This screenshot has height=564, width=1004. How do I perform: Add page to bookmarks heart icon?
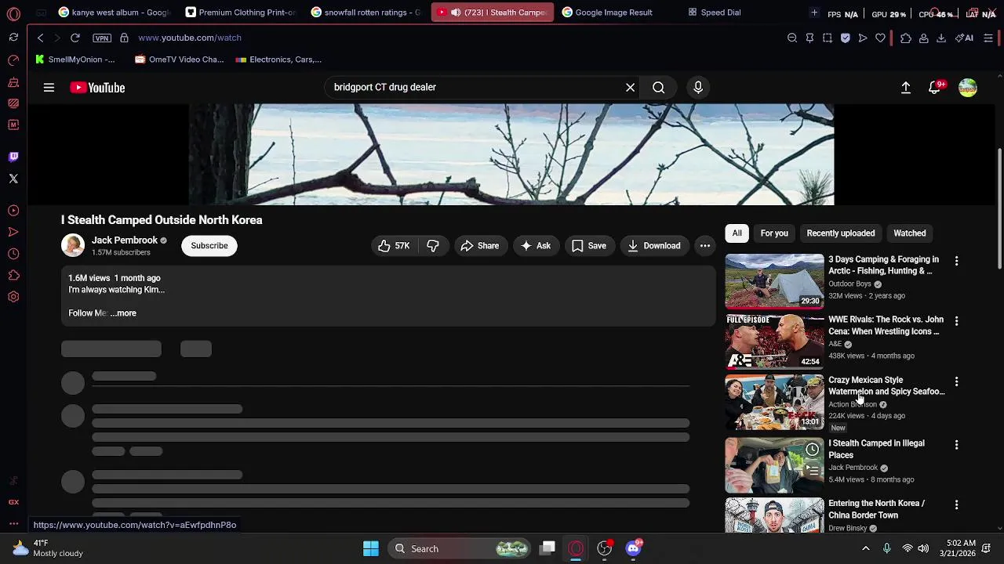click(x=880, y=38)
